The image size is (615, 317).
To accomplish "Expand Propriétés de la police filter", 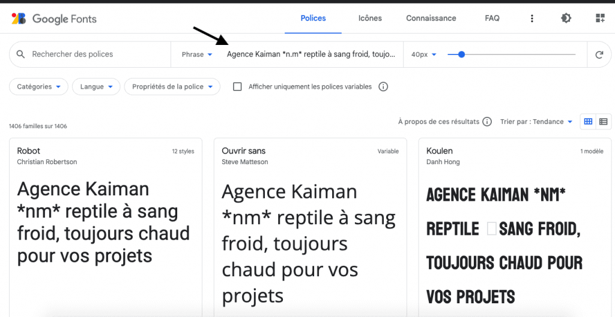I will pos(172,87).
